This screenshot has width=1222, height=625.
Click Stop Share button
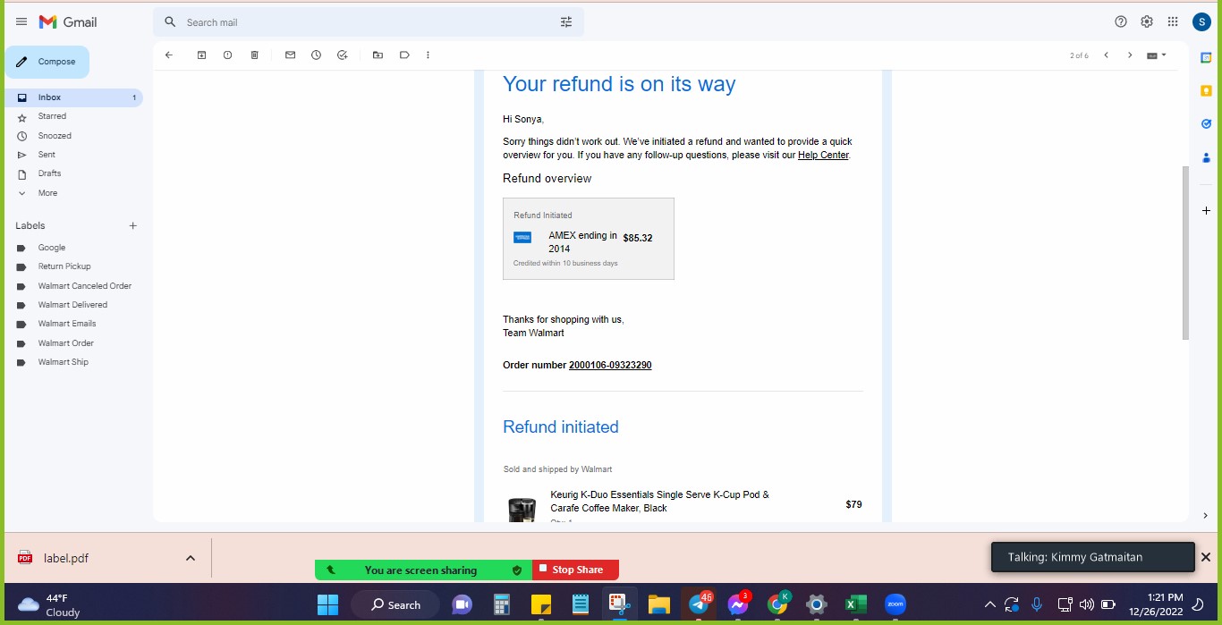click(x=575, y=570)
